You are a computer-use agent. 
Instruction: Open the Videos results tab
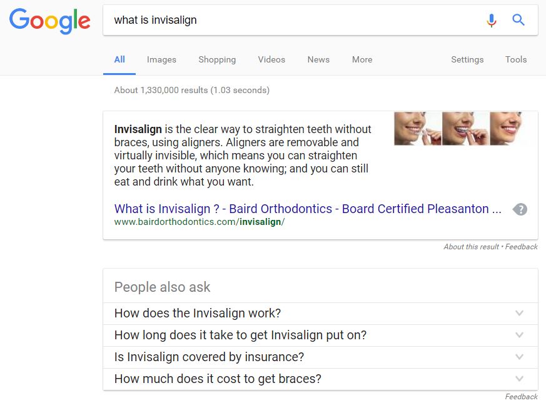271,59
